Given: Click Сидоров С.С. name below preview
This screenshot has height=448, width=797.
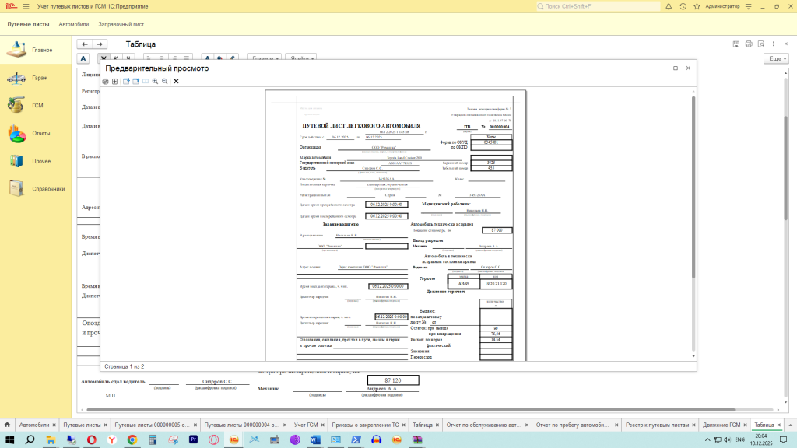Looking at the screenshot, I should pos(217,381).
